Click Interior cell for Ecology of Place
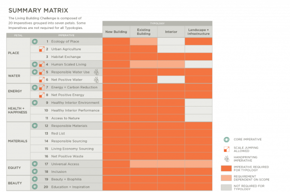Image resolution: width=290 pixels, height=192 pixels. (x=171, y=41)
